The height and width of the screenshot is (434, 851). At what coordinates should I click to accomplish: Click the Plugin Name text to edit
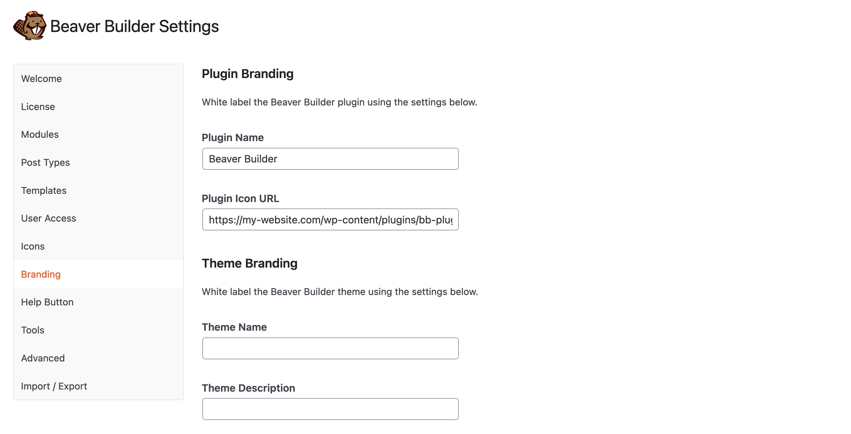pyautogui.click(x=331, y=159)
